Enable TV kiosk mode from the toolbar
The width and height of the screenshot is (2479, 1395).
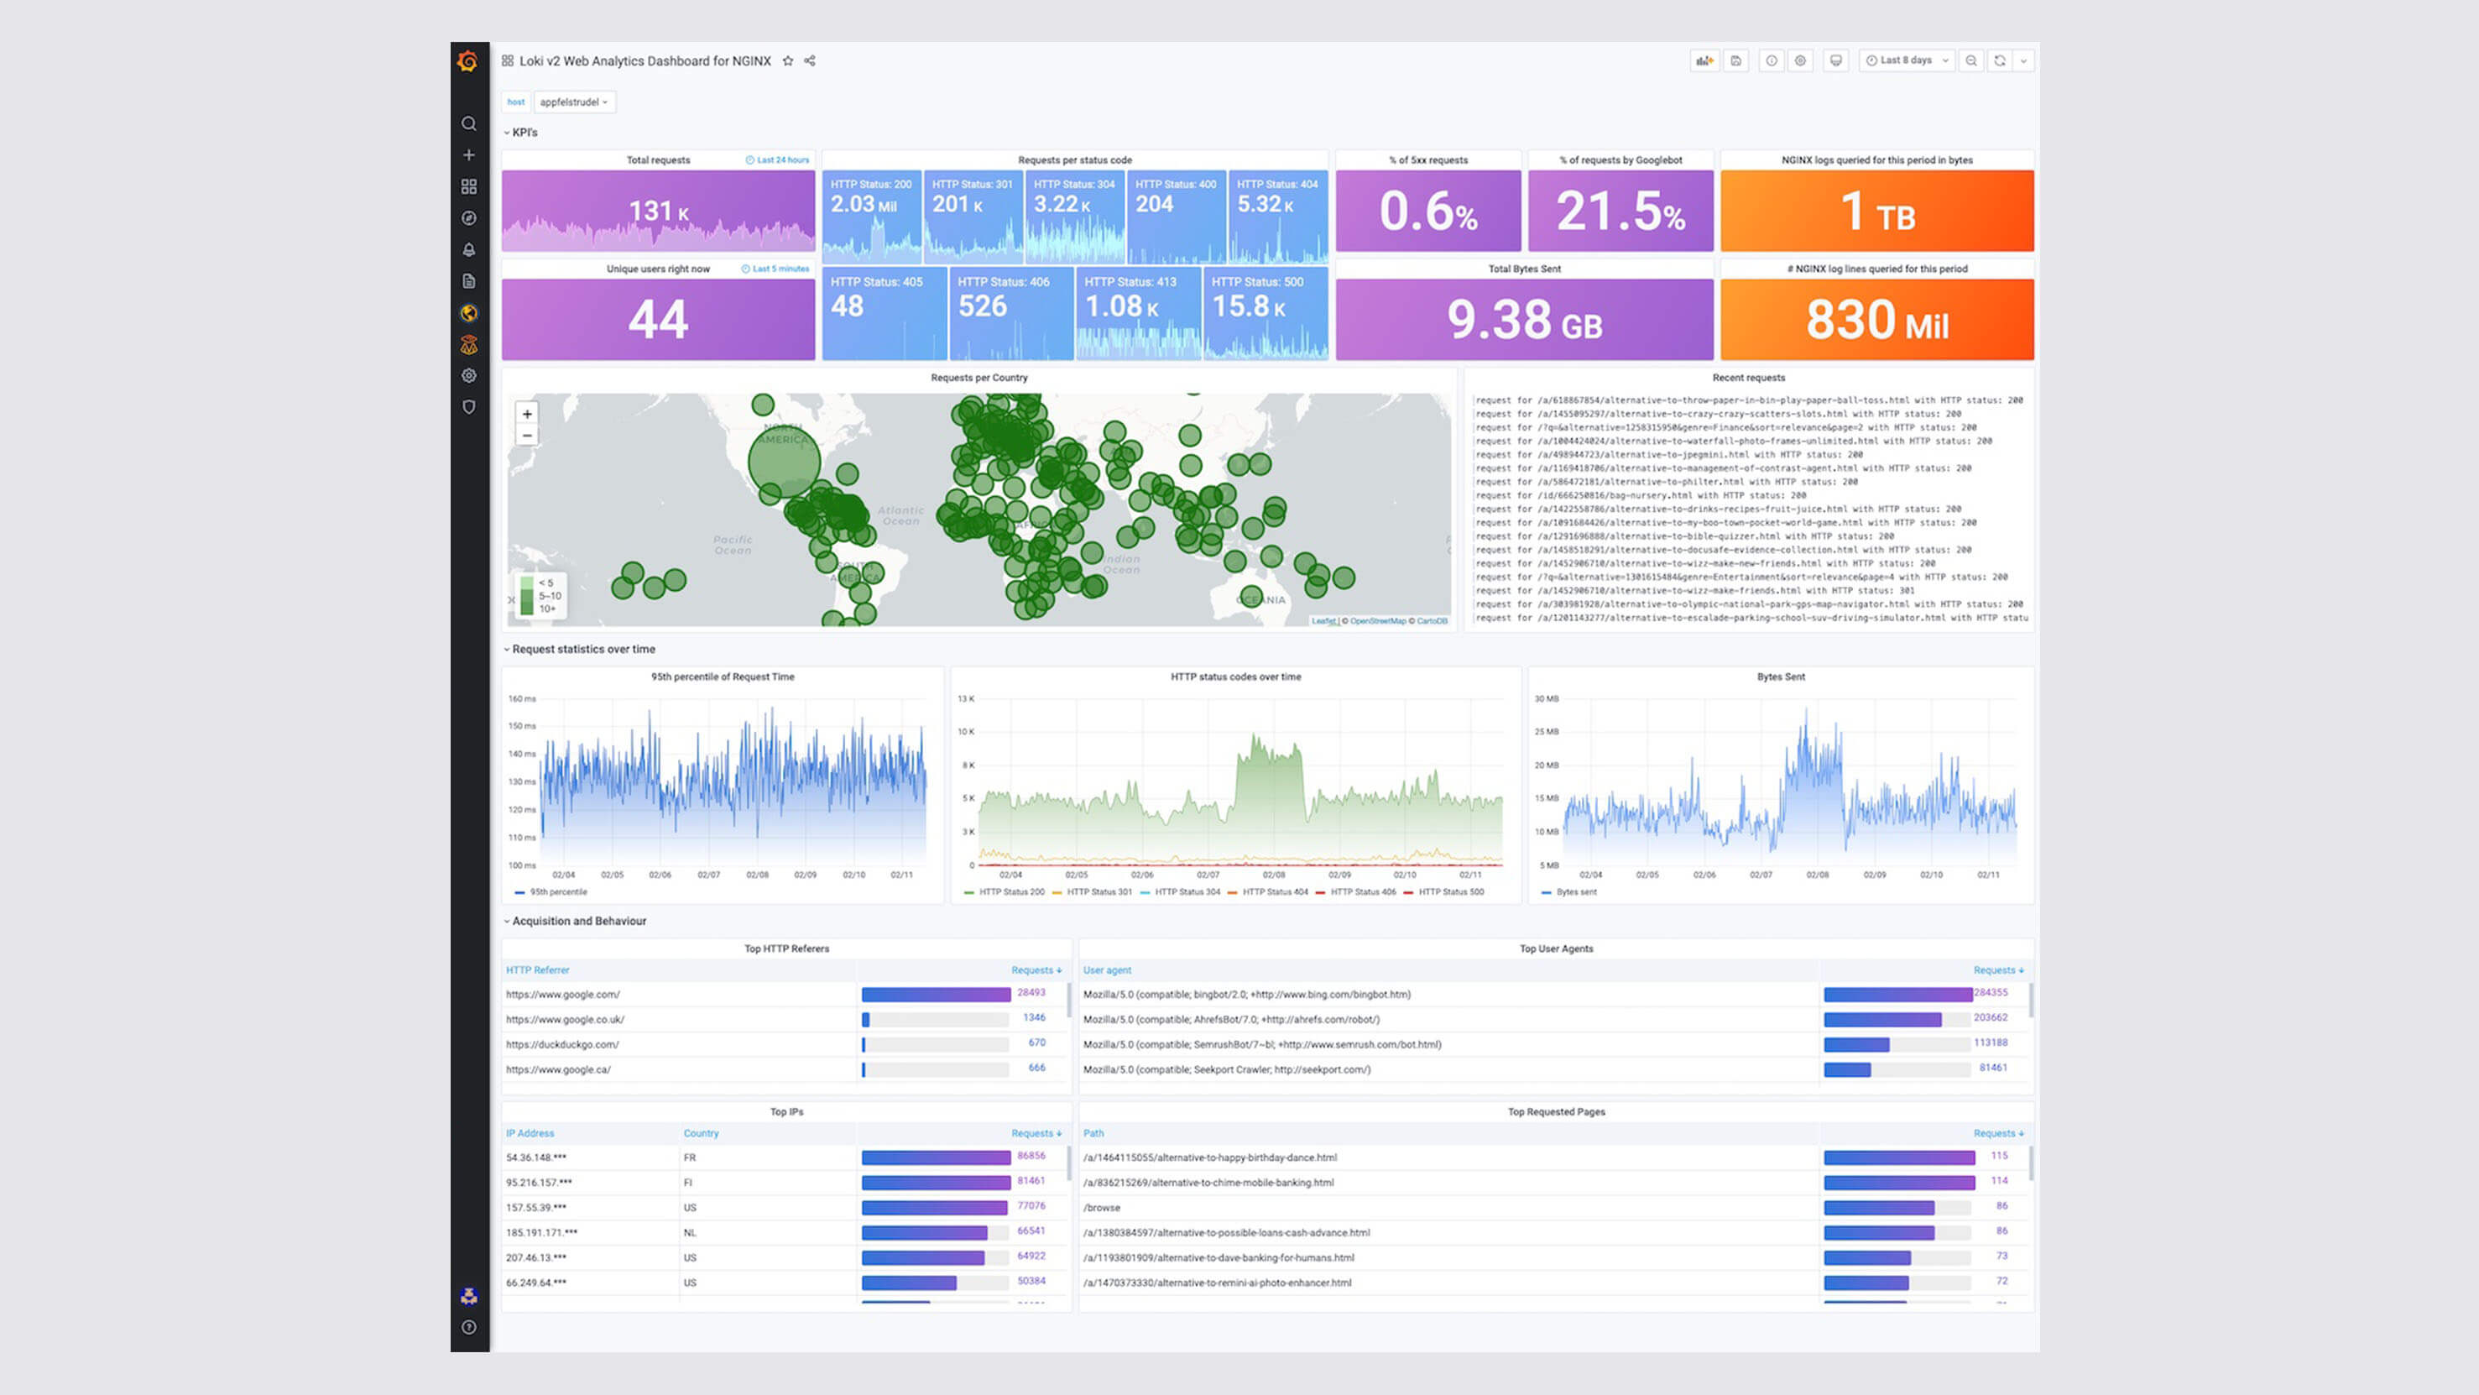(x=1836, y=60)
